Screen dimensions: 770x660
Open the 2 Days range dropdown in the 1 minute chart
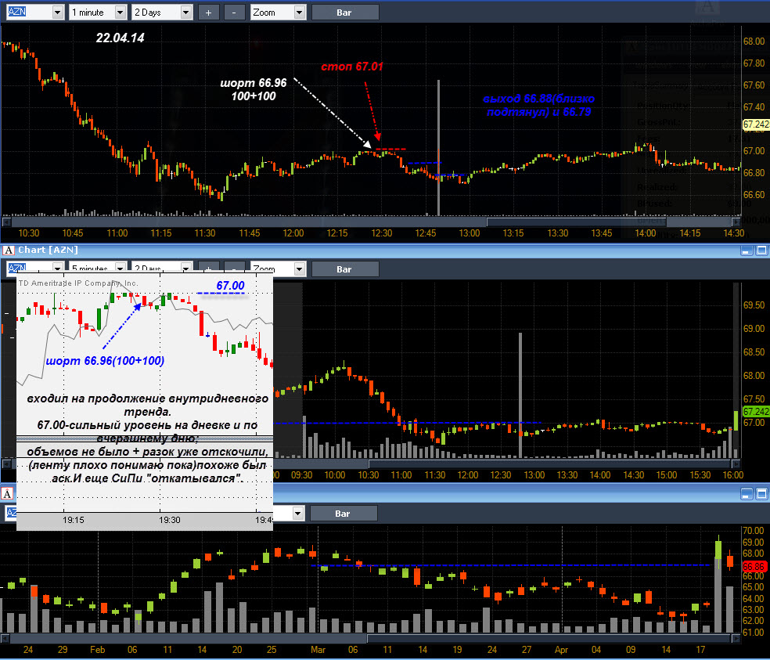(185, 13)
